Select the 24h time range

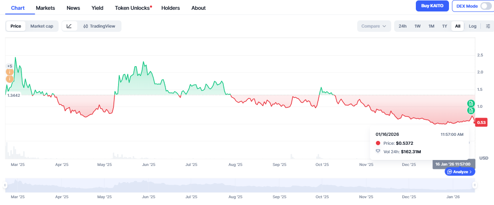(x=402, y=26)
